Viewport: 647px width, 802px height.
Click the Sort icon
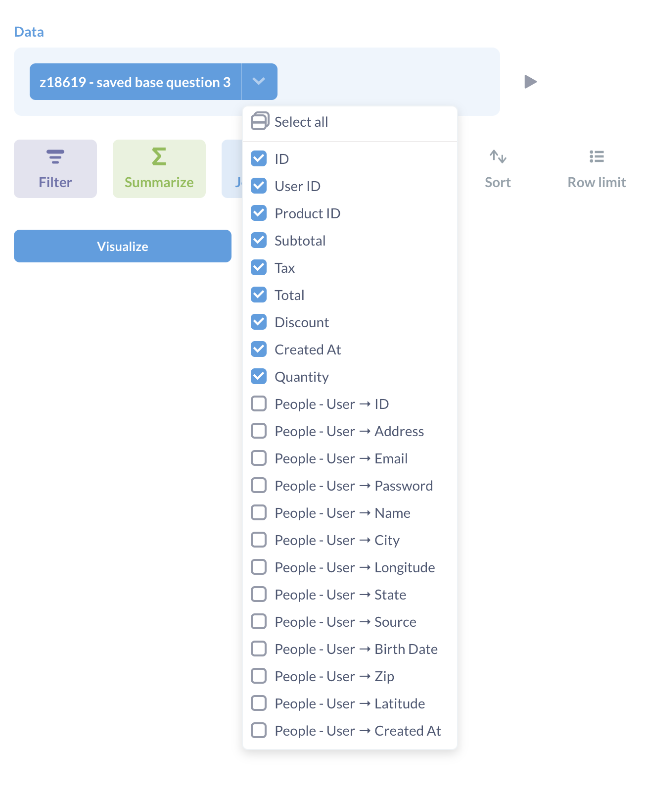tap(497, 157)
